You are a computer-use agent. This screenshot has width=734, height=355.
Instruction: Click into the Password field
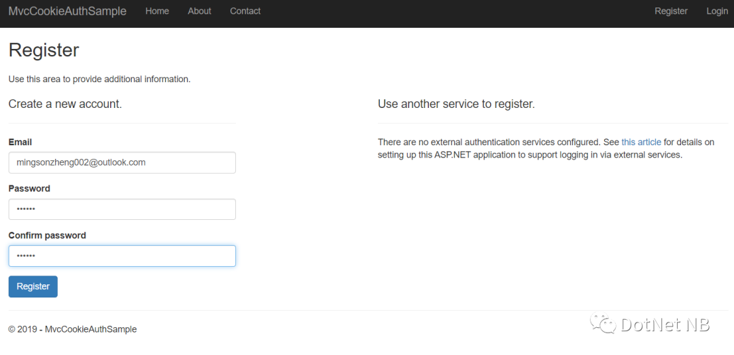pyautogui.click(x=122, y=209)
